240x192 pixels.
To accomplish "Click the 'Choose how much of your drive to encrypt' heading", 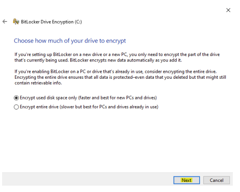I will [x=70, y=41].
